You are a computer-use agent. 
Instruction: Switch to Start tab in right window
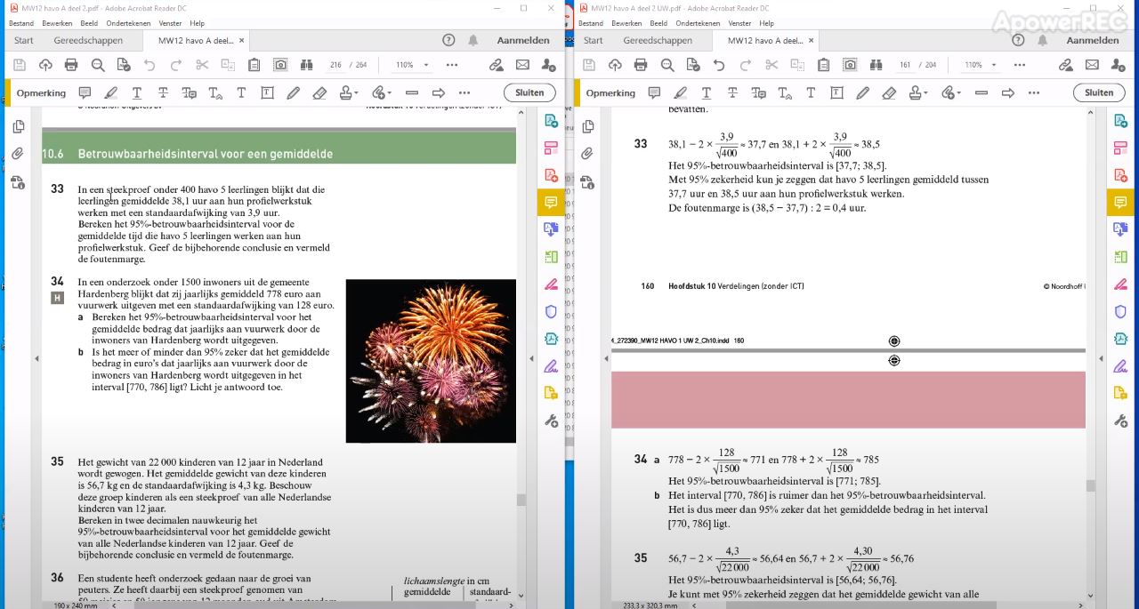pos(594,40)
